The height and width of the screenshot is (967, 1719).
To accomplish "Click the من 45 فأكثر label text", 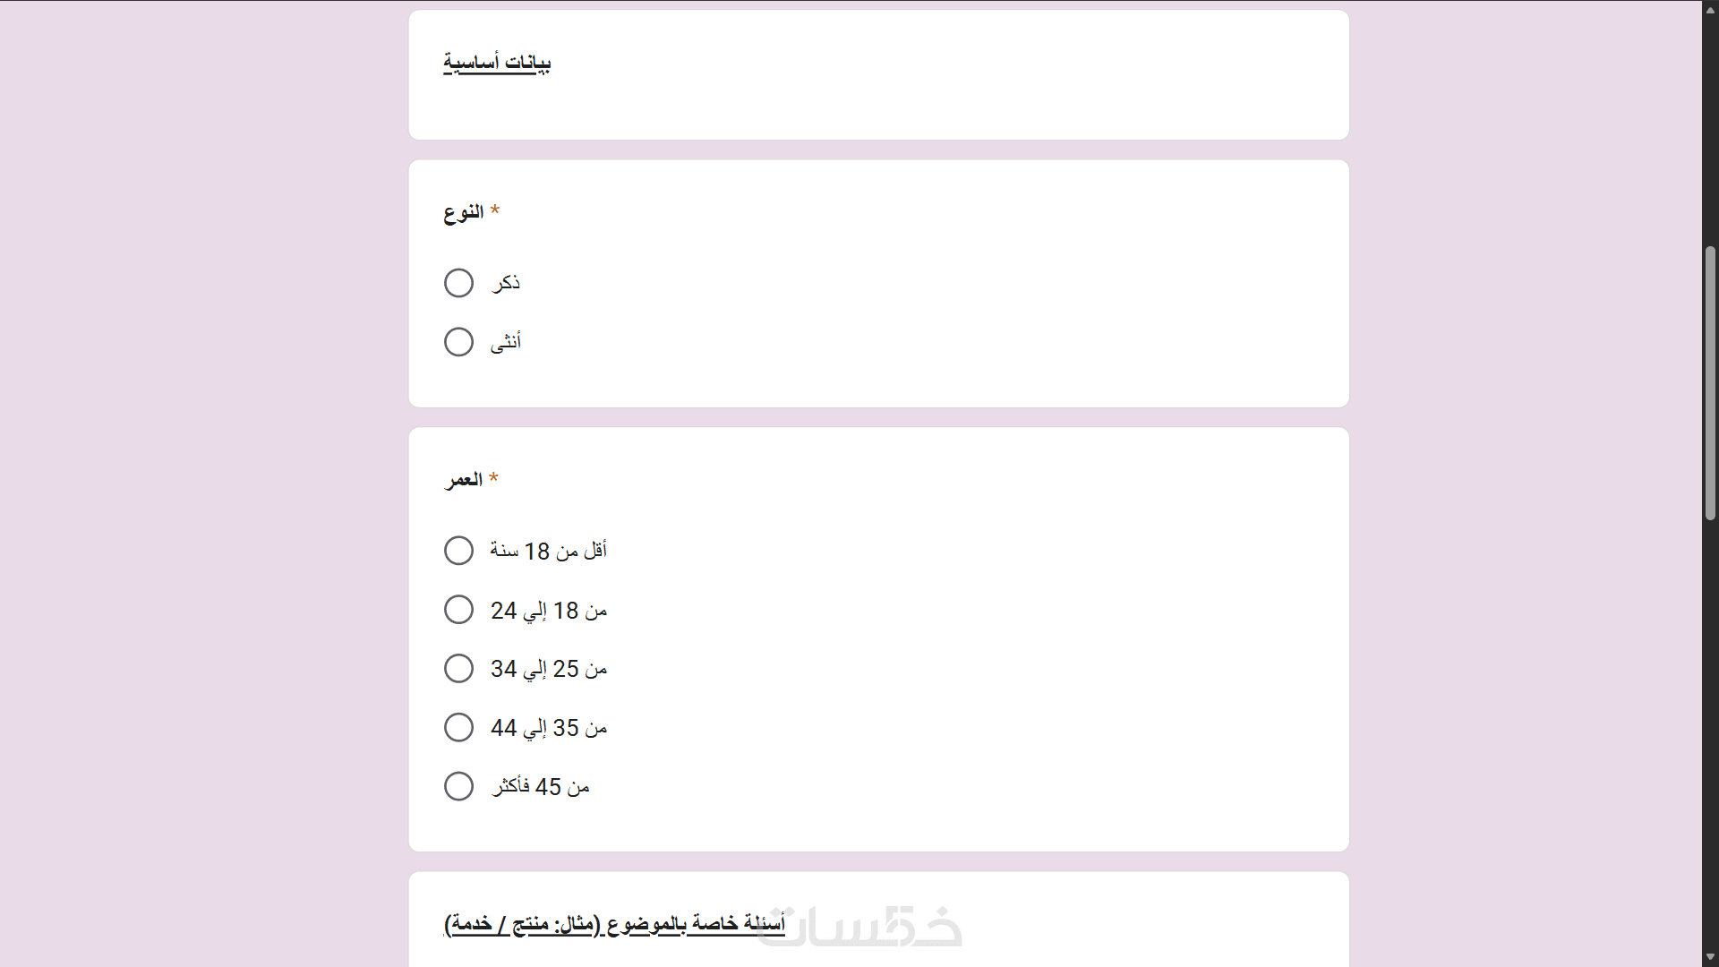I will click(x=541, y=787).
